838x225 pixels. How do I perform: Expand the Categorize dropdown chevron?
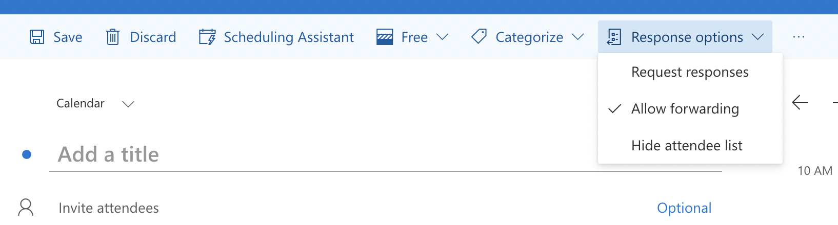click(x=577, y=37)
